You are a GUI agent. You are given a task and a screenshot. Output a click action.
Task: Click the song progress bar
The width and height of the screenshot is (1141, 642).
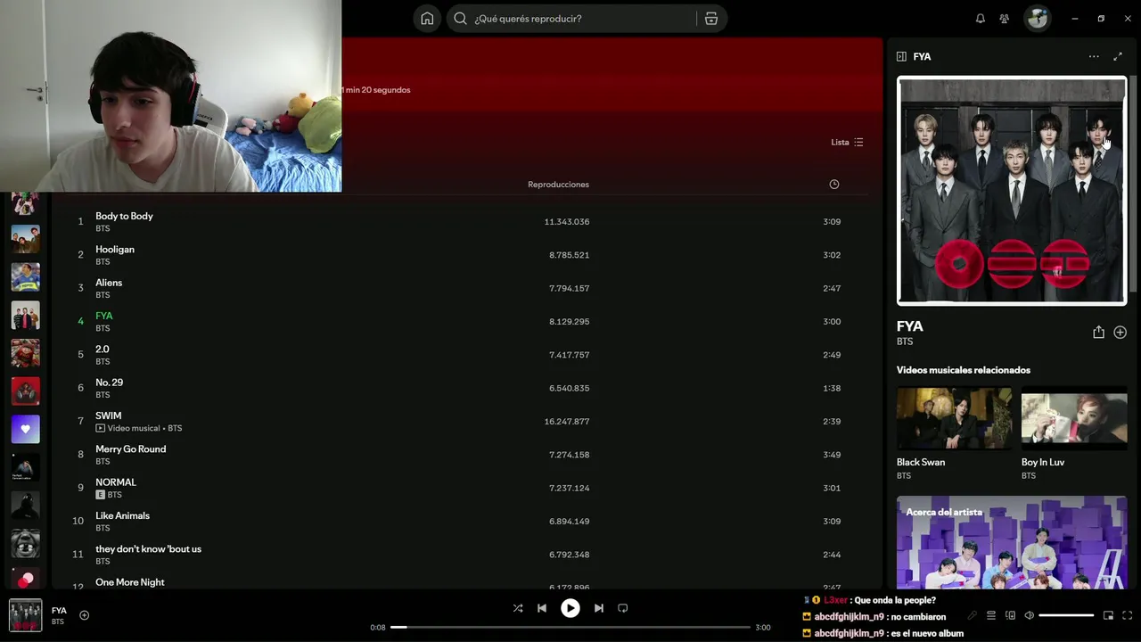point(570,627)
